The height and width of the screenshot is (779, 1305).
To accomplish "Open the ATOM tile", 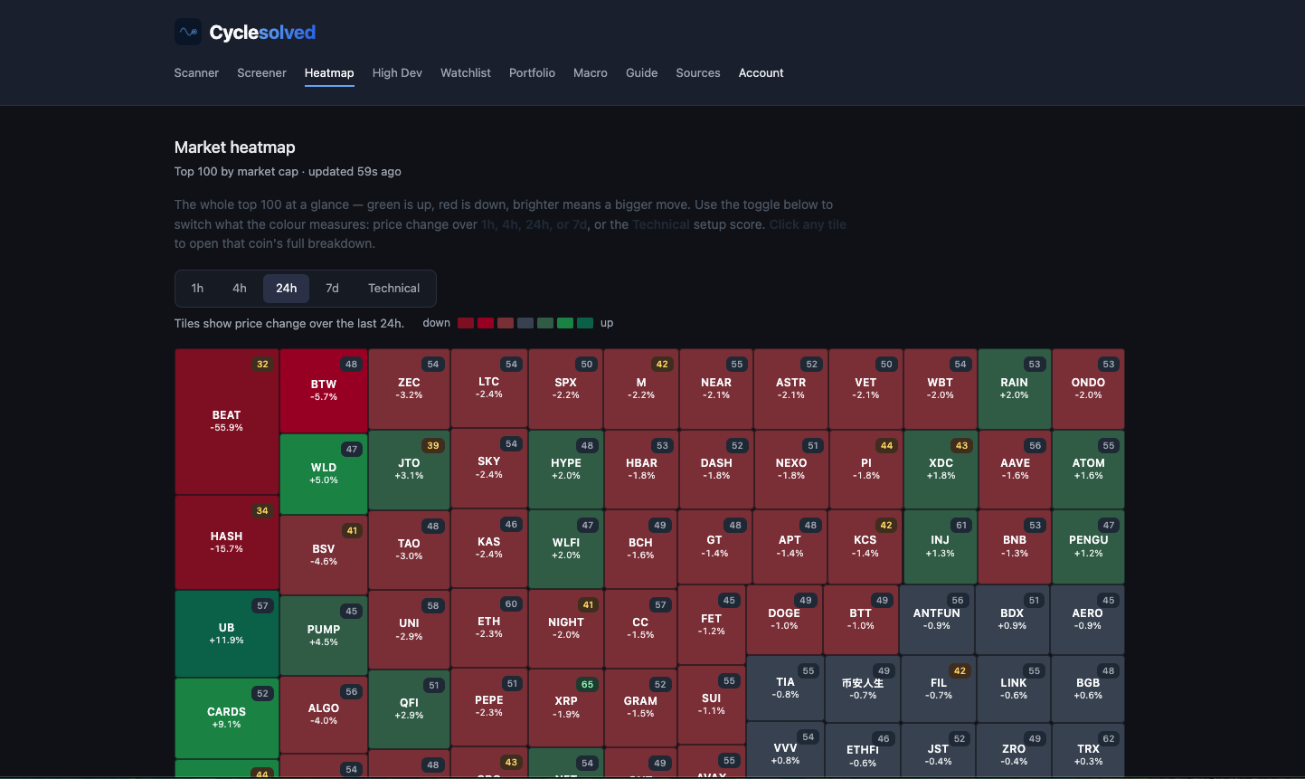I will tap(1089, 470).
